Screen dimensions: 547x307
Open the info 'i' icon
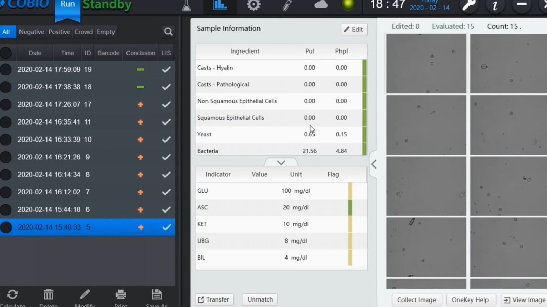495,5
